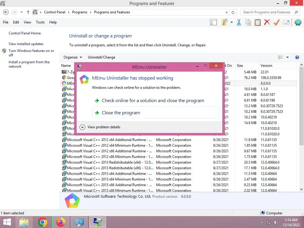This screenshot has height=228, width=304.
Task: Click the Copy toolbar icon
Action: pos(248,22)
